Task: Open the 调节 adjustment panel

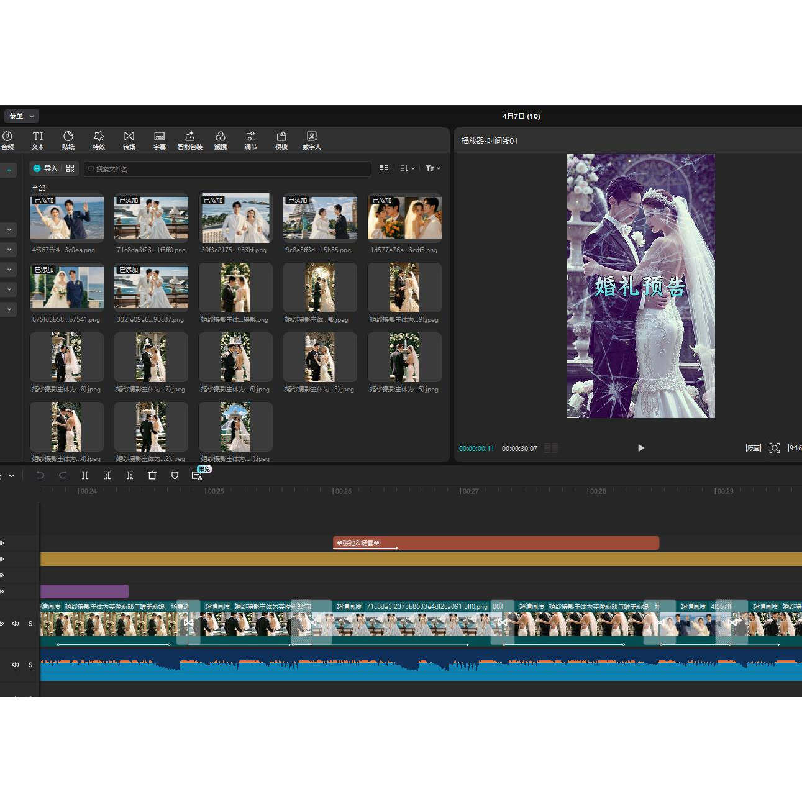Action: click(251, 140)
